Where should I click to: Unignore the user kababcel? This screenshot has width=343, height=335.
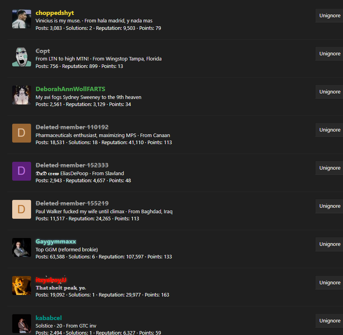tap(329, 320)
